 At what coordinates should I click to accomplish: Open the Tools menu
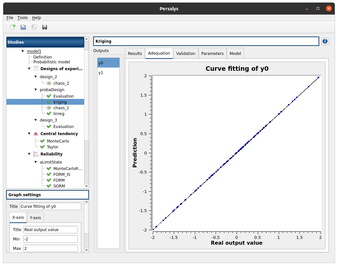click(22, 18)
